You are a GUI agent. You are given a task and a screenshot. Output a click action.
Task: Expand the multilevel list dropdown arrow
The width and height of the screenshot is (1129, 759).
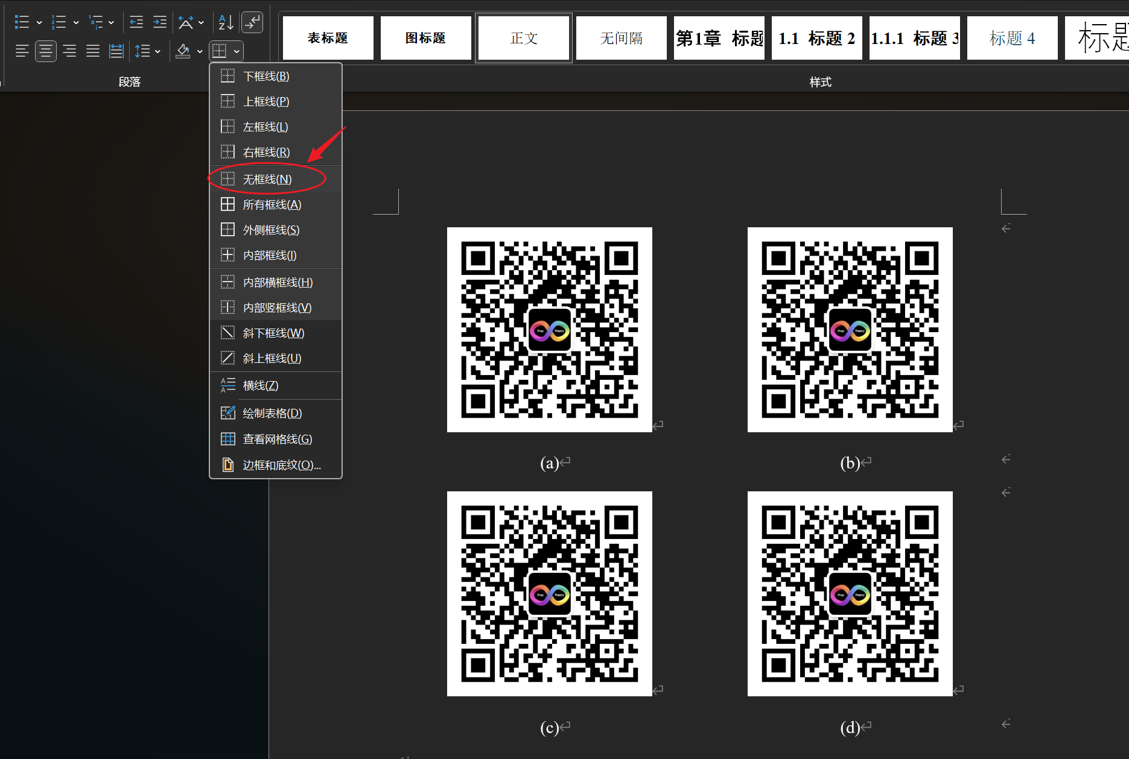pos(111,23)
